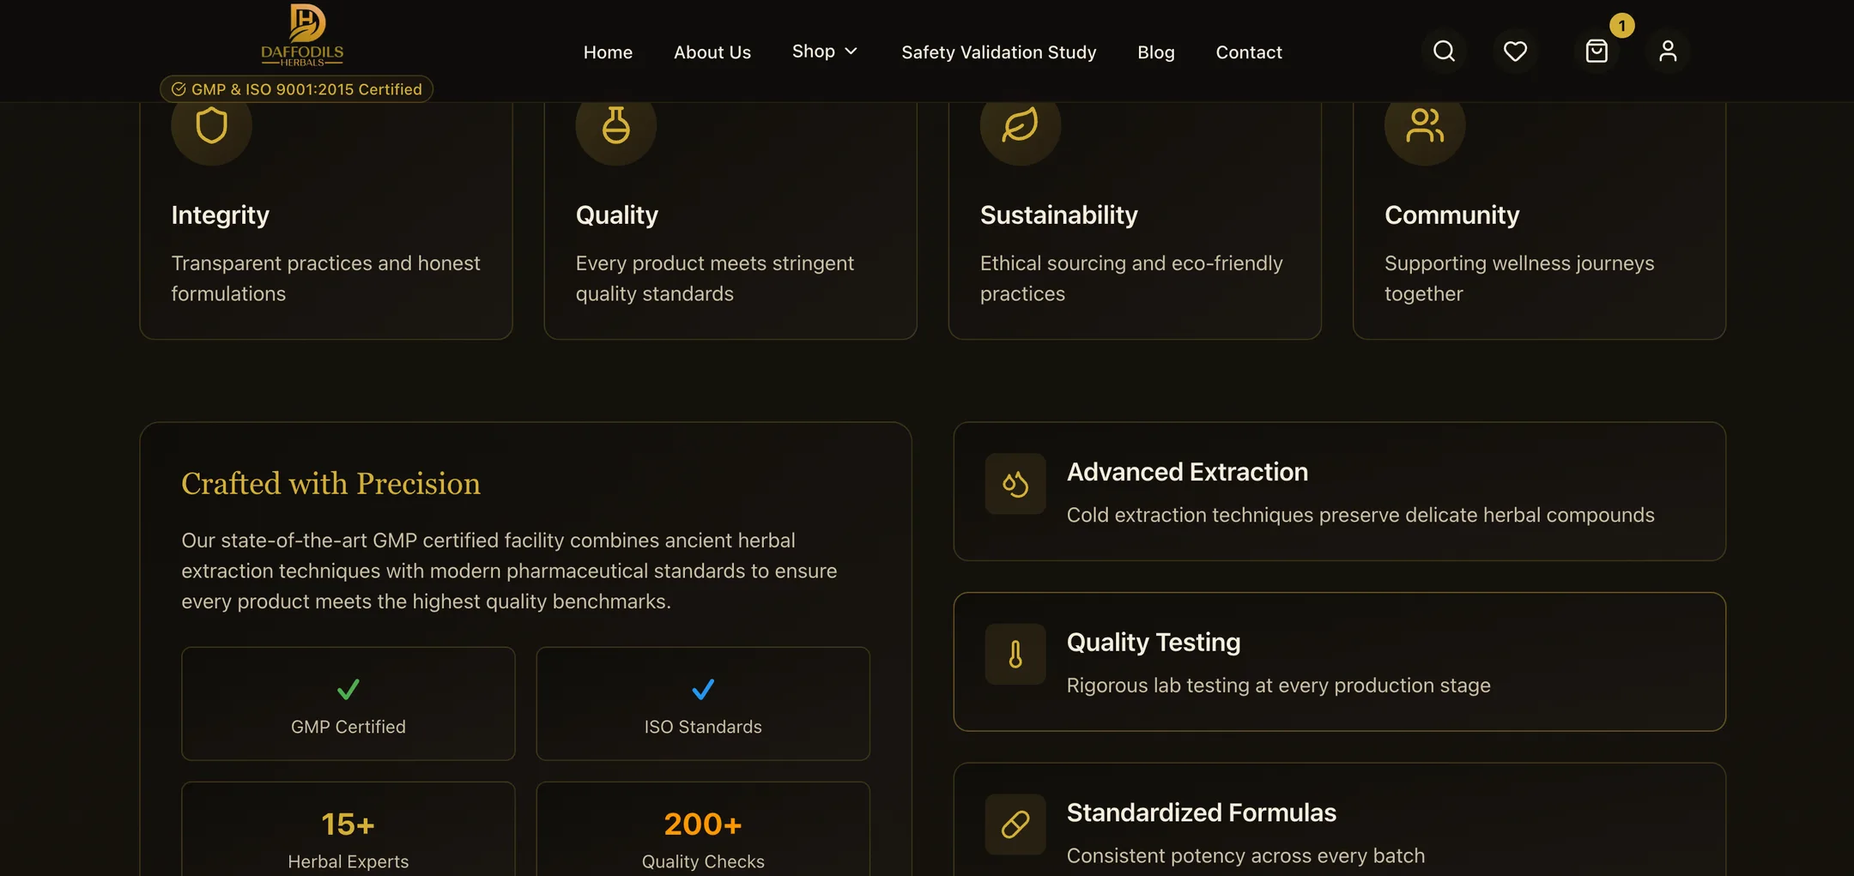This screenshot has width=1854, height=876.
Task: Click the Quality Testing thermometer icon
Action: click(1015, 655)
